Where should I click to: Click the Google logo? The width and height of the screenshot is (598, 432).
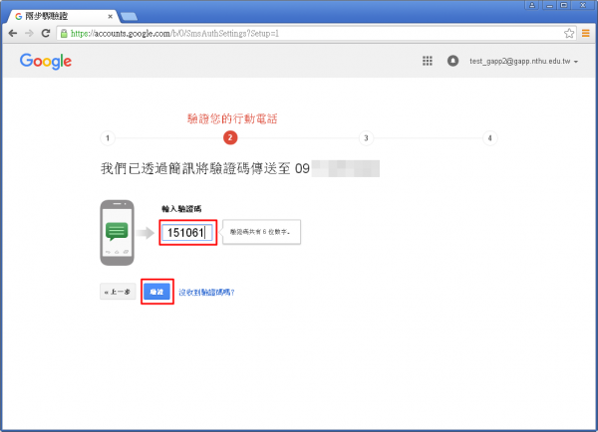pyautogui.click(x=46, y=61)
